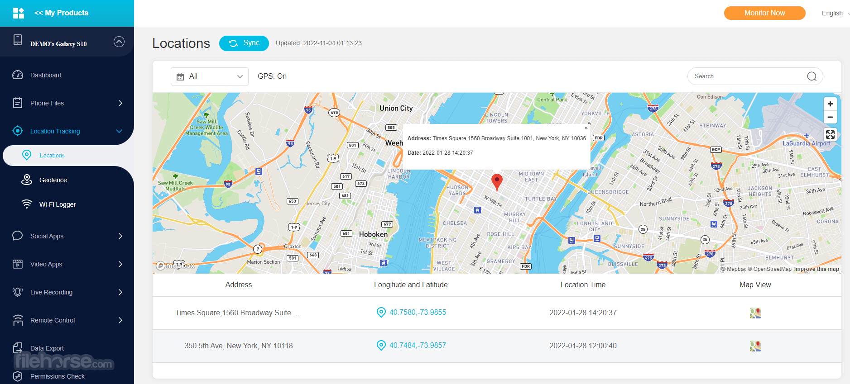The image size is (850, 384).
Task: Click the Data Export icon
Action: 18,348
